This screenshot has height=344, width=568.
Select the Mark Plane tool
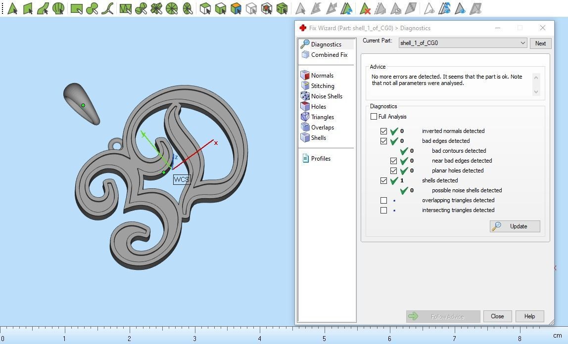tap(28, 8)
